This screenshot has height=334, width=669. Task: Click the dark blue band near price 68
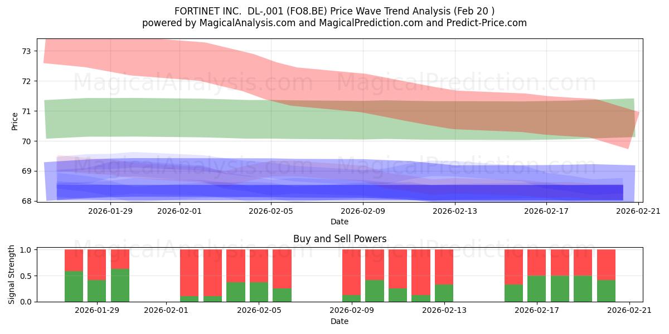click(x=340, y=192)
